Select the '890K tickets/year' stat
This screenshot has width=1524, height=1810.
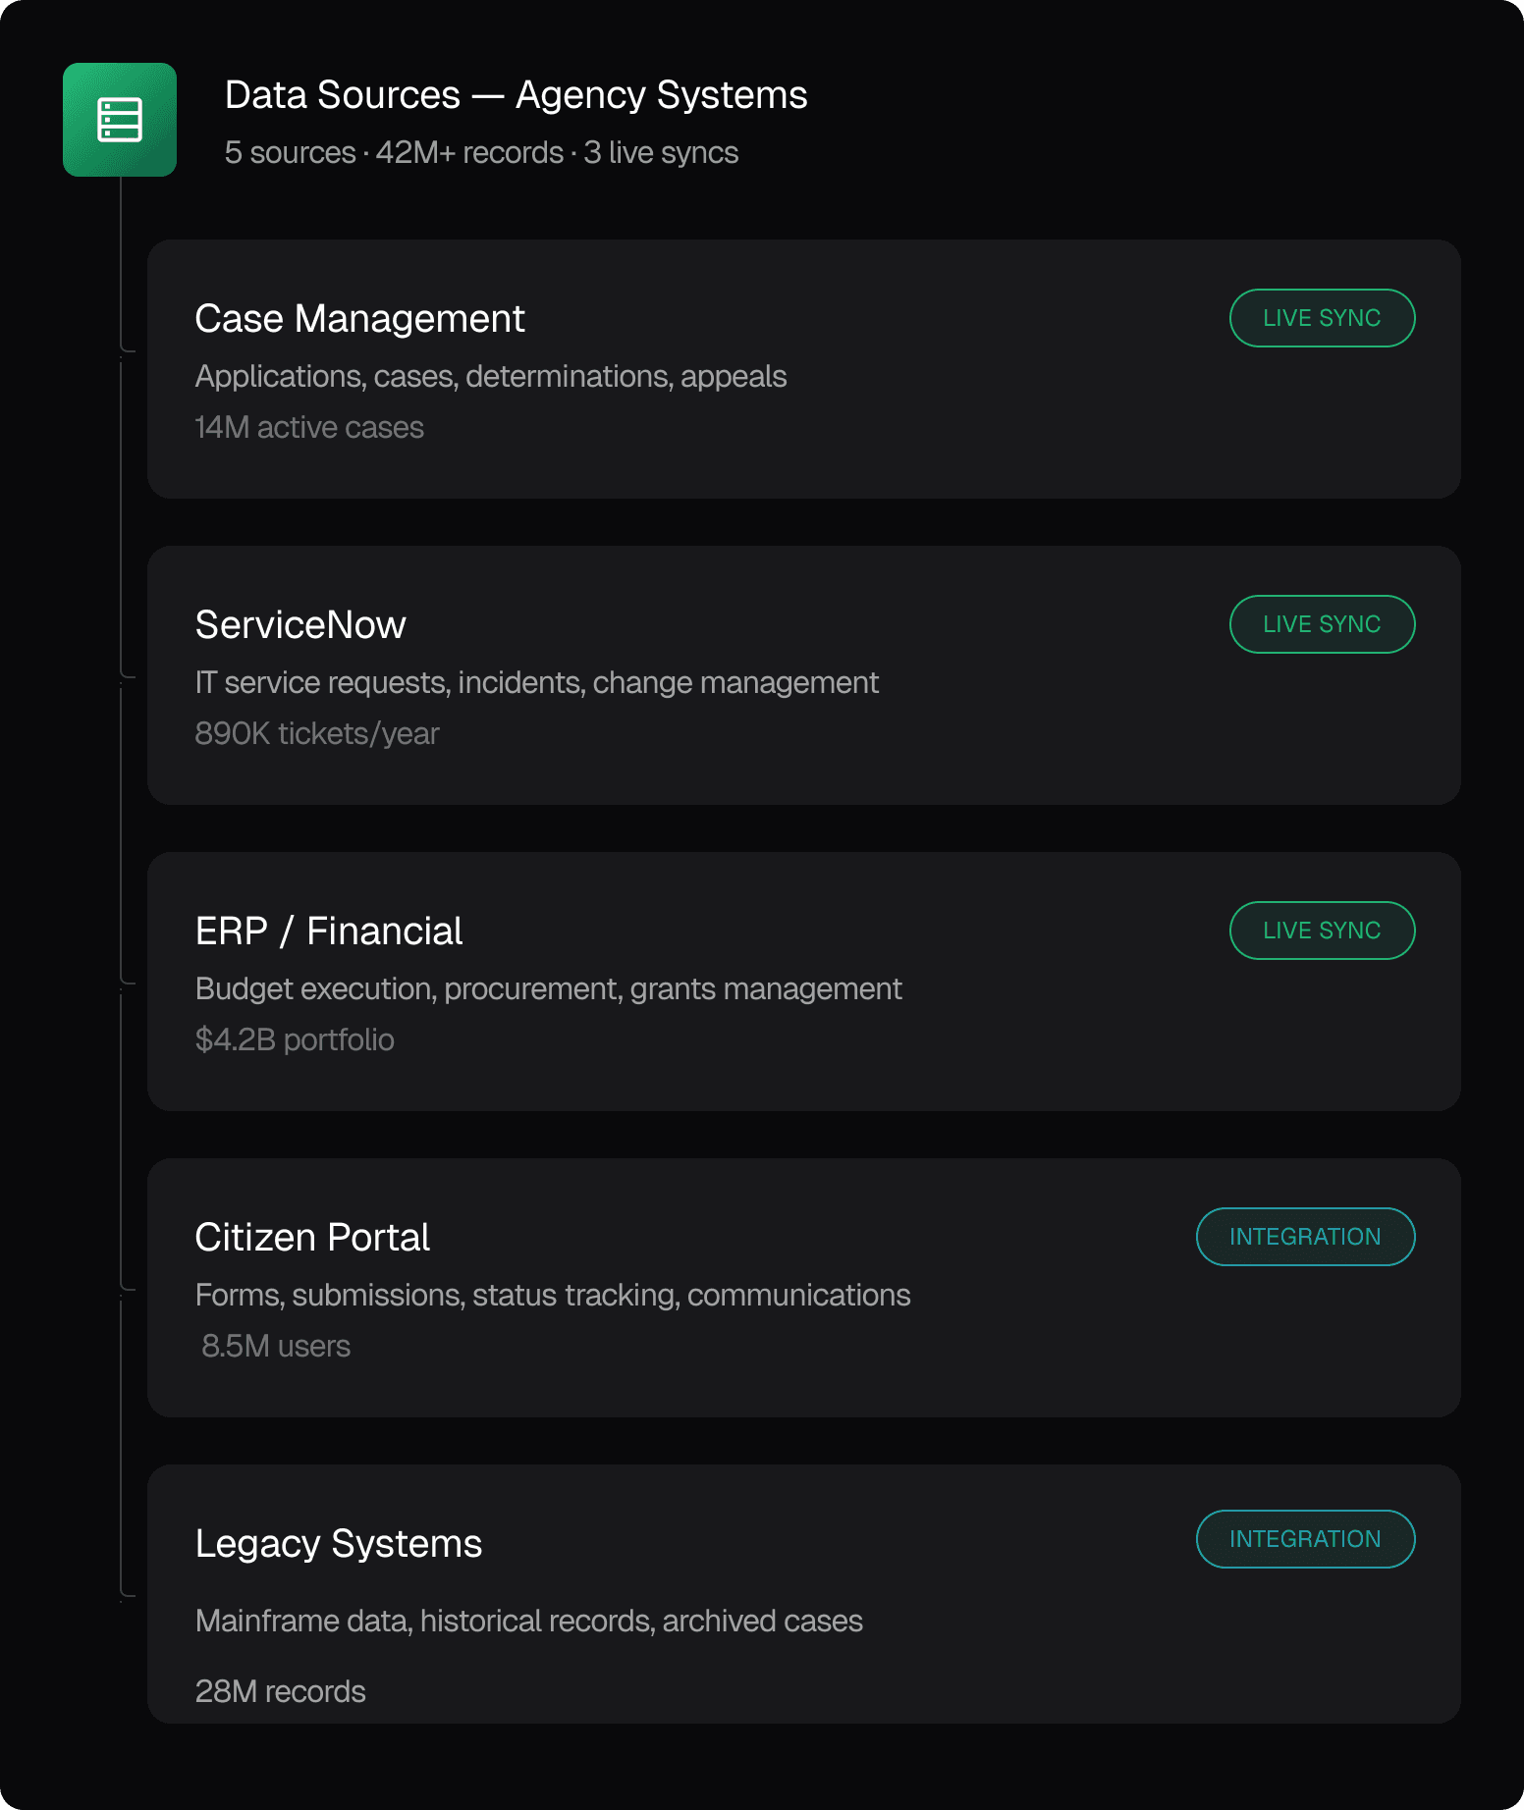[x=317, y=734]
